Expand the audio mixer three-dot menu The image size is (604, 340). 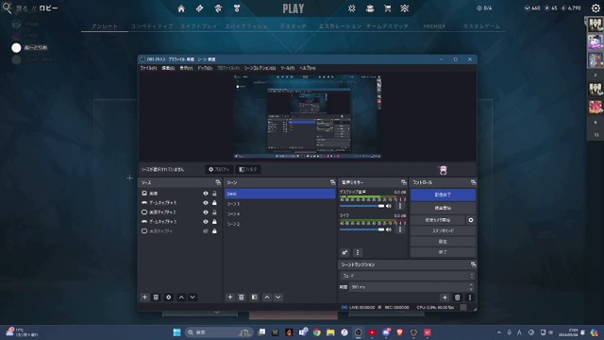click(357, 252)
